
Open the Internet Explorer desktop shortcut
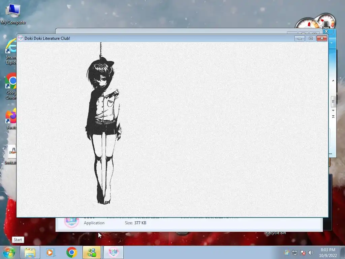coord(10,52)
